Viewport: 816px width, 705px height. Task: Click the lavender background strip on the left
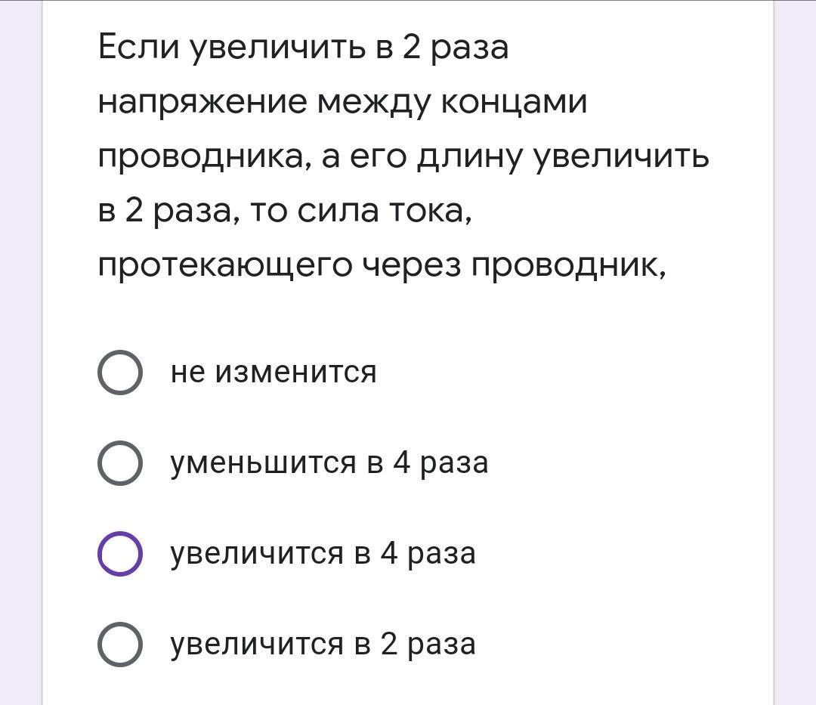coord(21,352)
